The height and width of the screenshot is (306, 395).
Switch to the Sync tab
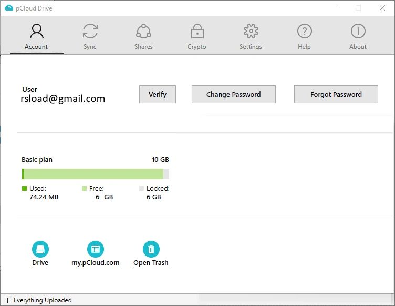(90, 37)
